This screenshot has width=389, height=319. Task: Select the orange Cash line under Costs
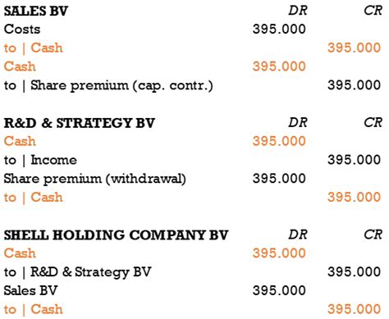pyautogui.click(x=34, y=48)
